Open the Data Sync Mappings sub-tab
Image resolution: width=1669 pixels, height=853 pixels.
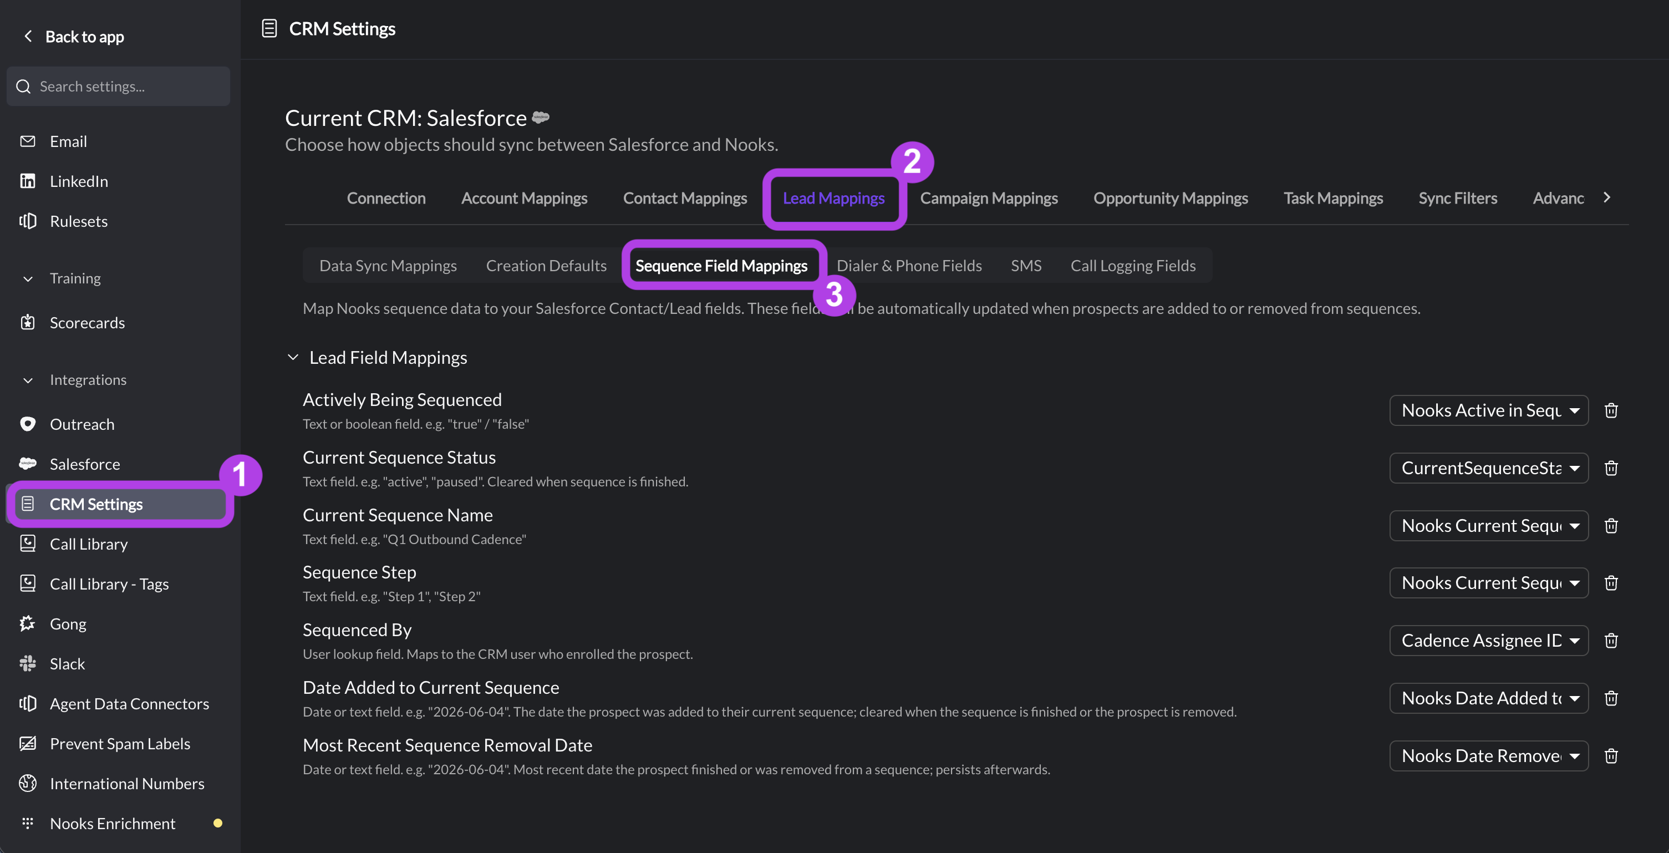pyautogui.click(x=388, y=265)
